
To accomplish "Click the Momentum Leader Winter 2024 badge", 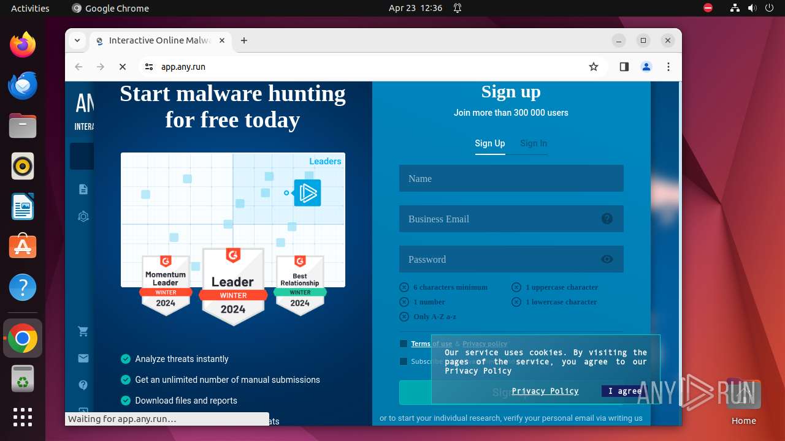I will [166, 285].
